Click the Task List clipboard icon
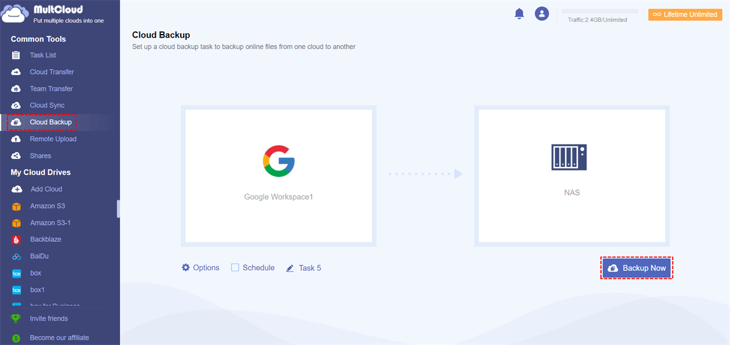This screenshot has height=345, width=730. tap(16, 55)
